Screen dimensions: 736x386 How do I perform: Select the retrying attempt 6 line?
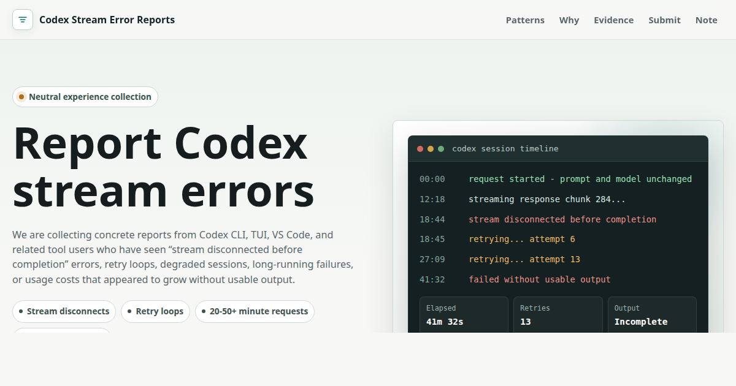click(558, 239)
